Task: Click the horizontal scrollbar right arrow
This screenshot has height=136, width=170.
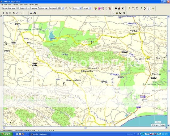Action: 166,128
